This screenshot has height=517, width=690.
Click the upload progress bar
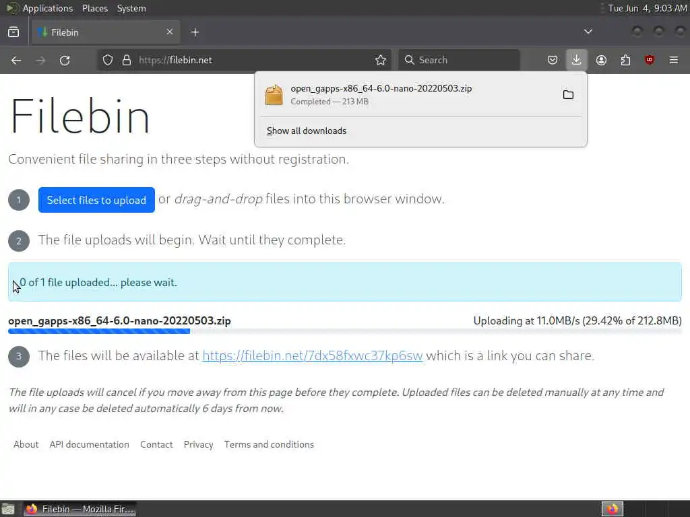point(344,331)
